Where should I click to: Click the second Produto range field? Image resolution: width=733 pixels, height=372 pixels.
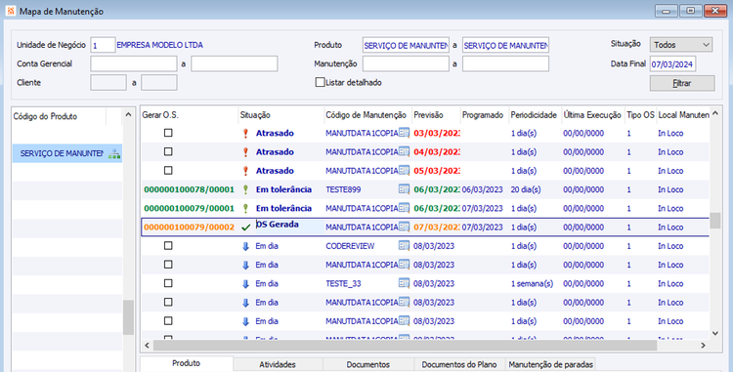click(x=506, y=45)
